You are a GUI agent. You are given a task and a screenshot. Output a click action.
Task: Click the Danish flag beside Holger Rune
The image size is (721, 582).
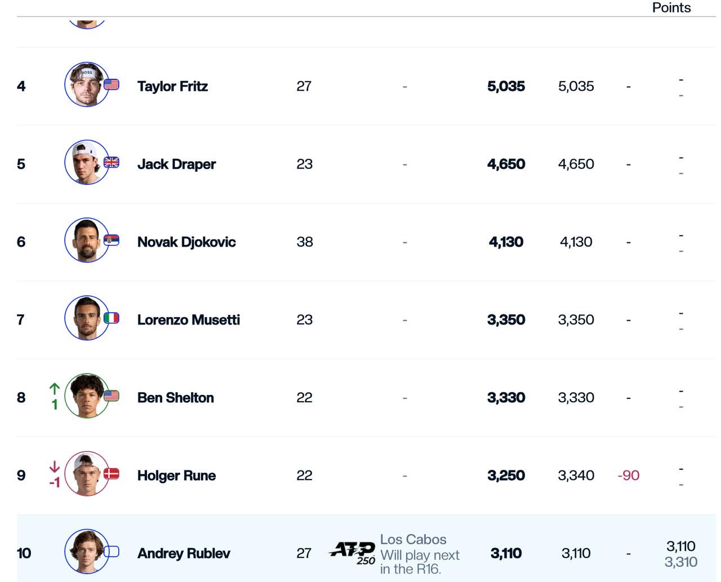coord(112,474)
